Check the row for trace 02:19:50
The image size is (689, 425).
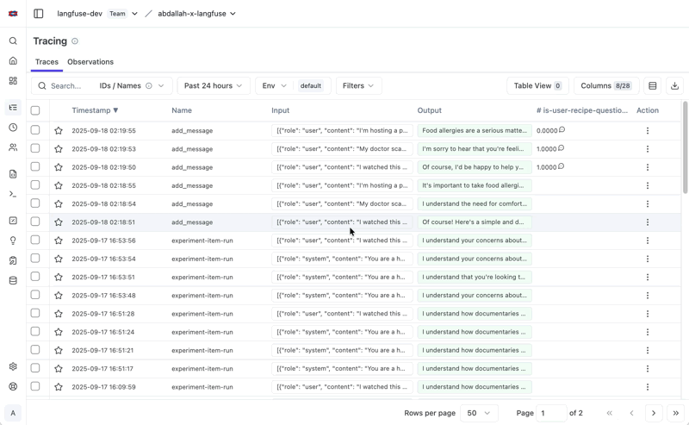pos(35,166)
